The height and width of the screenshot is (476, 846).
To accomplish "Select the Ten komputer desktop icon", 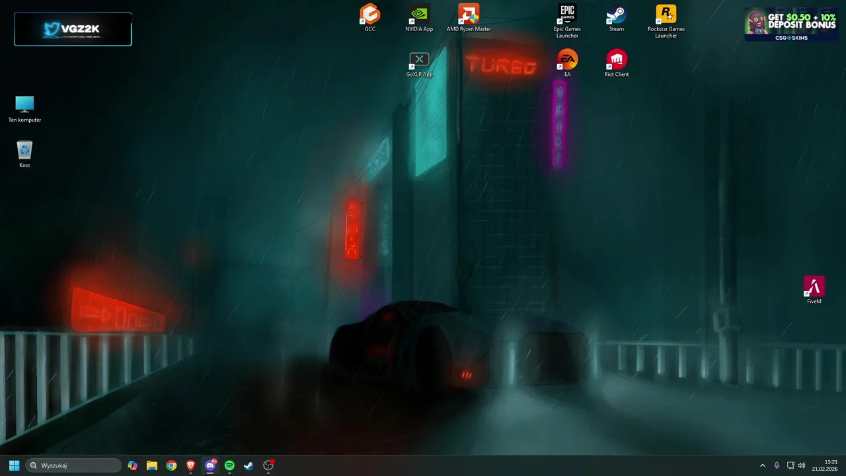I will tap(24, 109).
